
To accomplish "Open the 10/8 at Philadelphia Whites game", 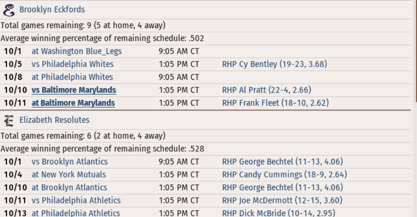I will tap(72, 77).
